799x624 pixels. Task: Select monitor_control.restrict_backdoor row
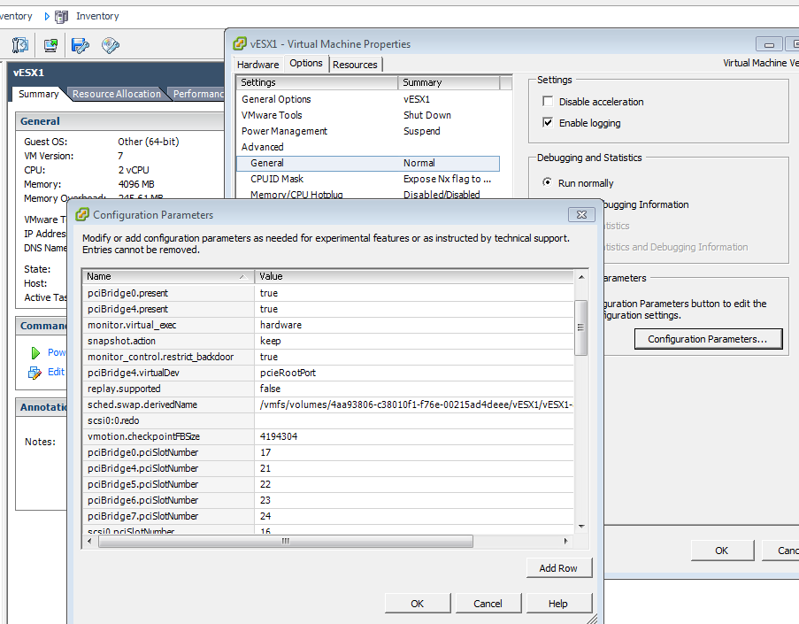328,357
